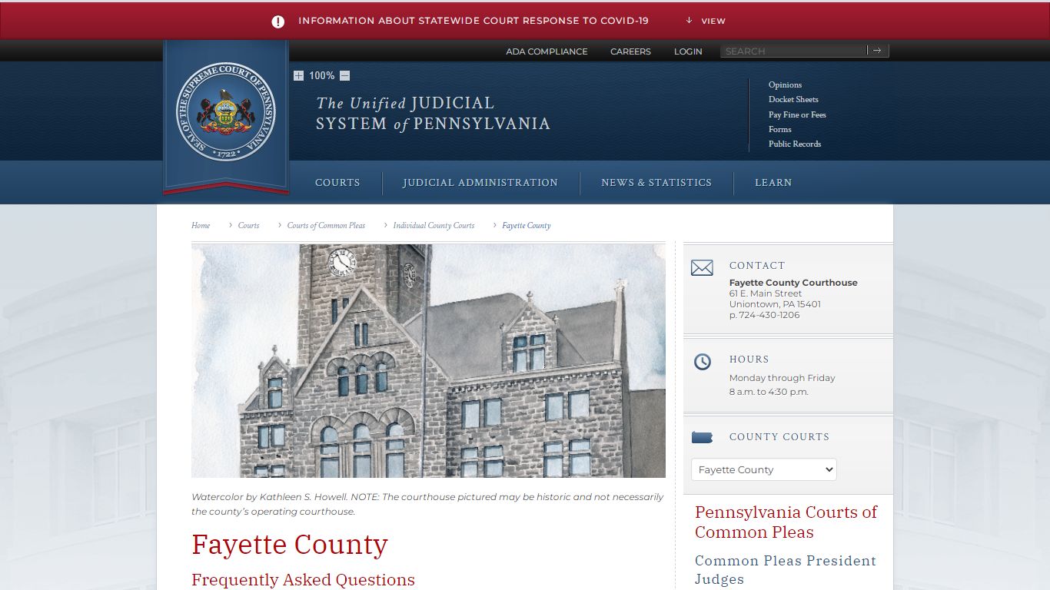Image resolution: width=1050 pixels, height=590 pixels.
Task: Click the 61 E. Main Street address
Action: pos(766,293)
